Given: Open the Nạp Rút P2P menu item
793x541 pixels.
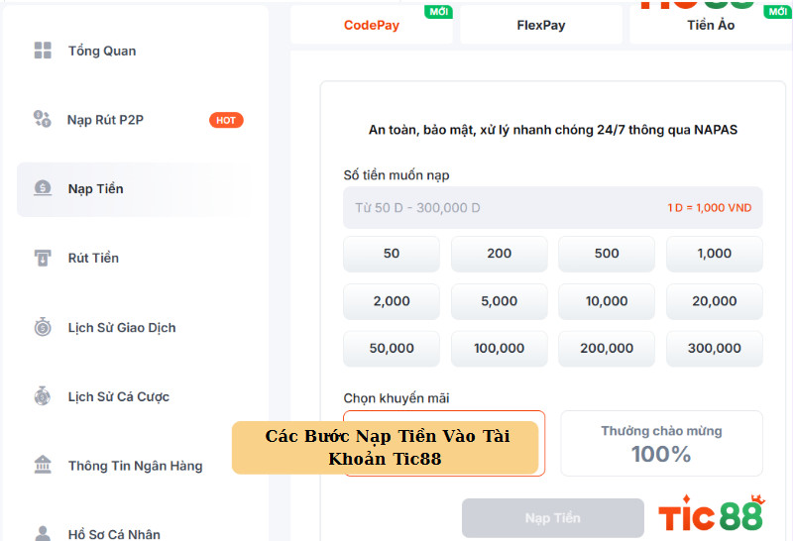Looking at the screenshot, I should point(106,120).
